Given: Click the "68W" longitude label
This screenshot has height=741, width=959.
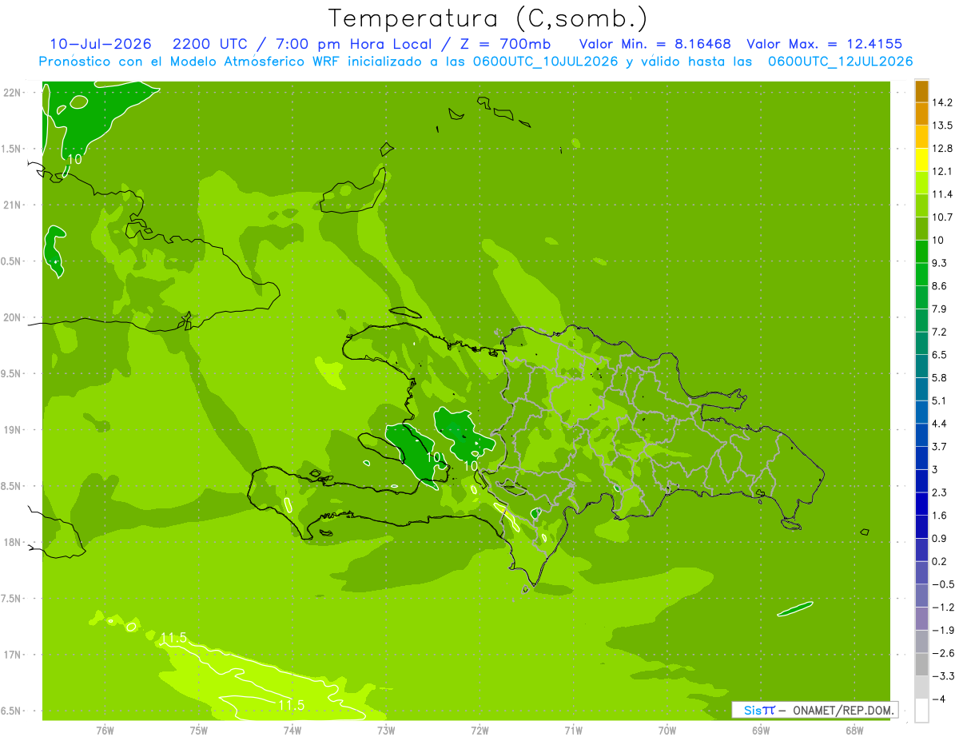Looking at the screenshot, I should pyautogui.click(x=854, y=731).
